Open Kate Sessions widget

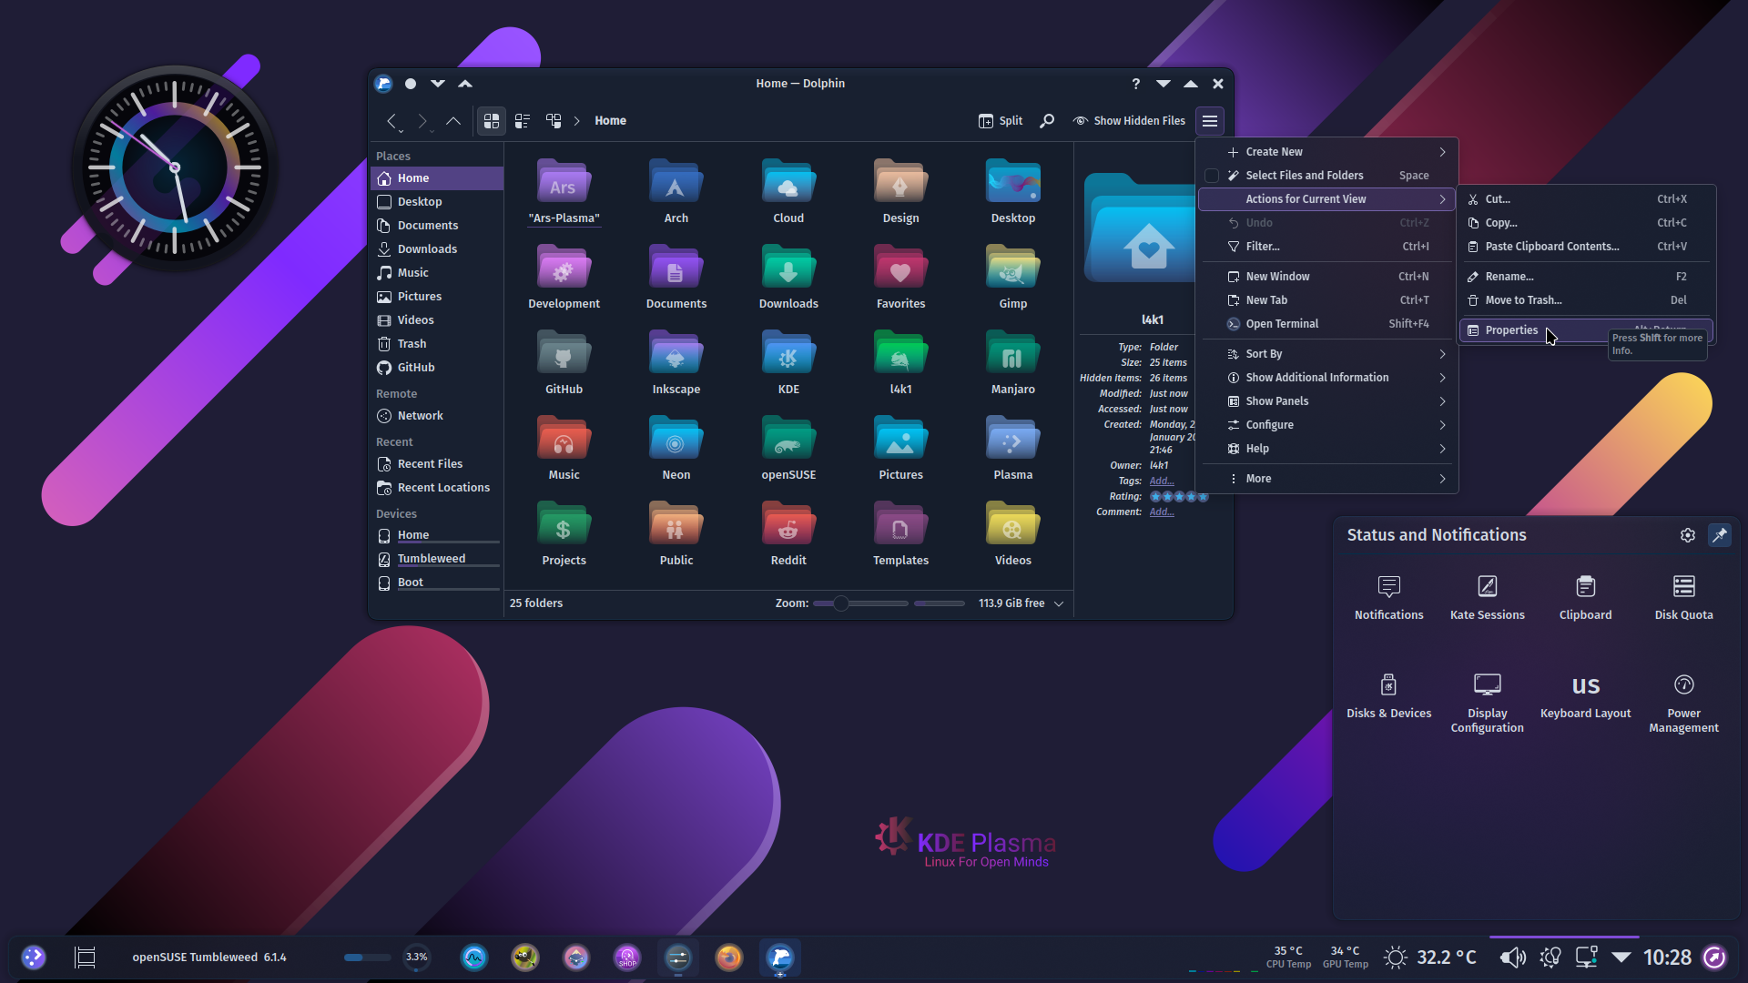pyautogui.click(x=1488, y=597)
